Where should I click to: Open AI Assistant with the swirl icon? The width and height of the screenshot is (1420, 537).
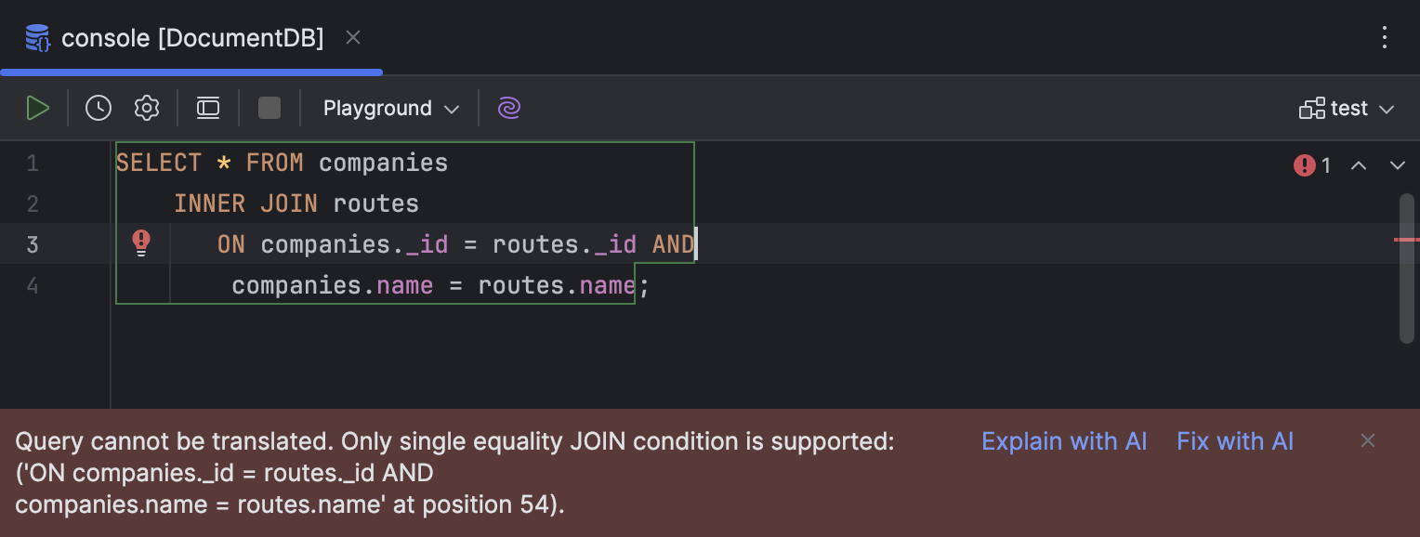[508, 108]
